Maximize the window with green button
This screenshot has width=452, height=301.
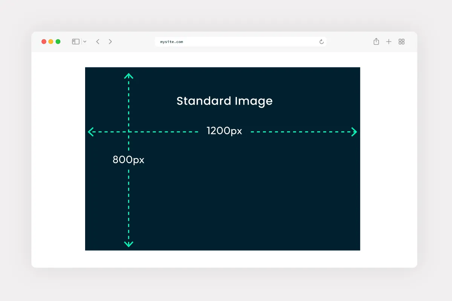pyautogui.click(x=58, y=42)
